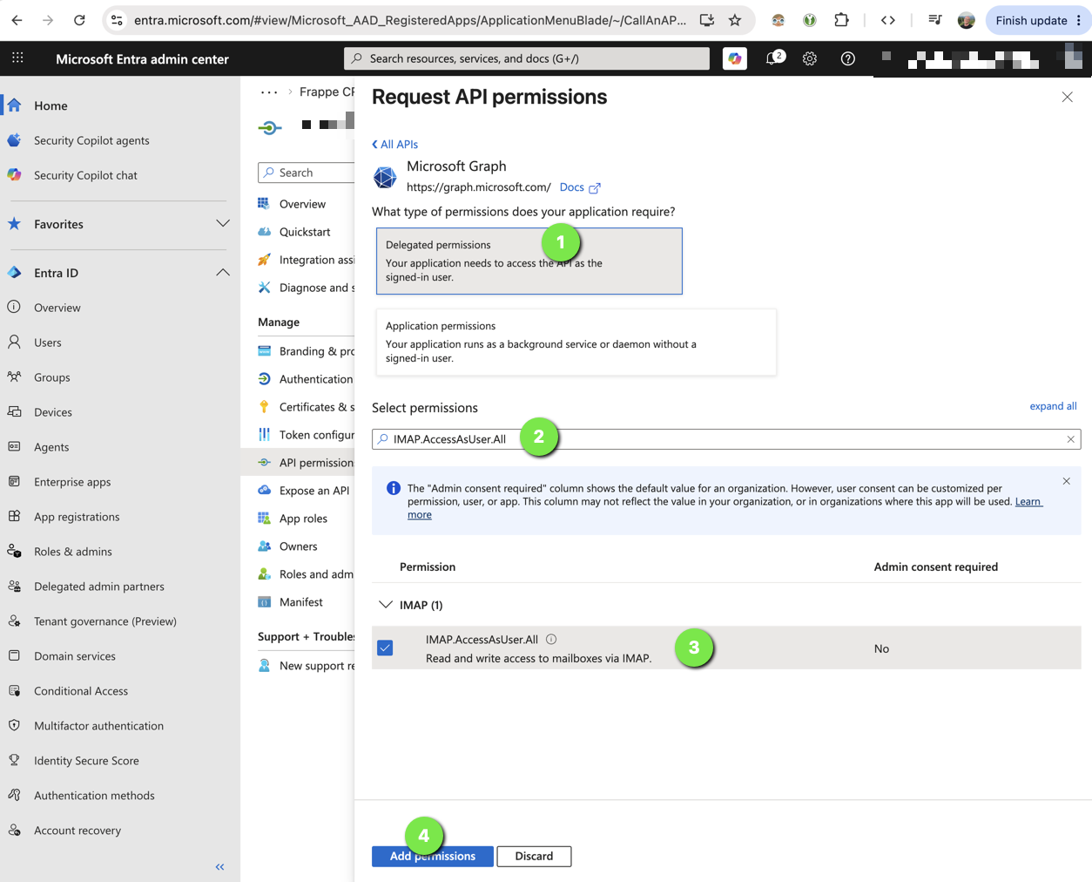Viewport: 1092px width, 882px height.
Task: Click the app menu Search field
Action: click(307, 173)
